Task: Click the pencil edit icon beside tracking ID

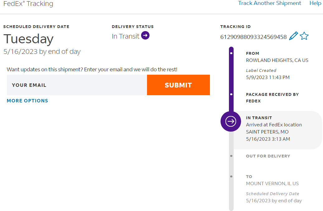Action: (x=293, y=36)
